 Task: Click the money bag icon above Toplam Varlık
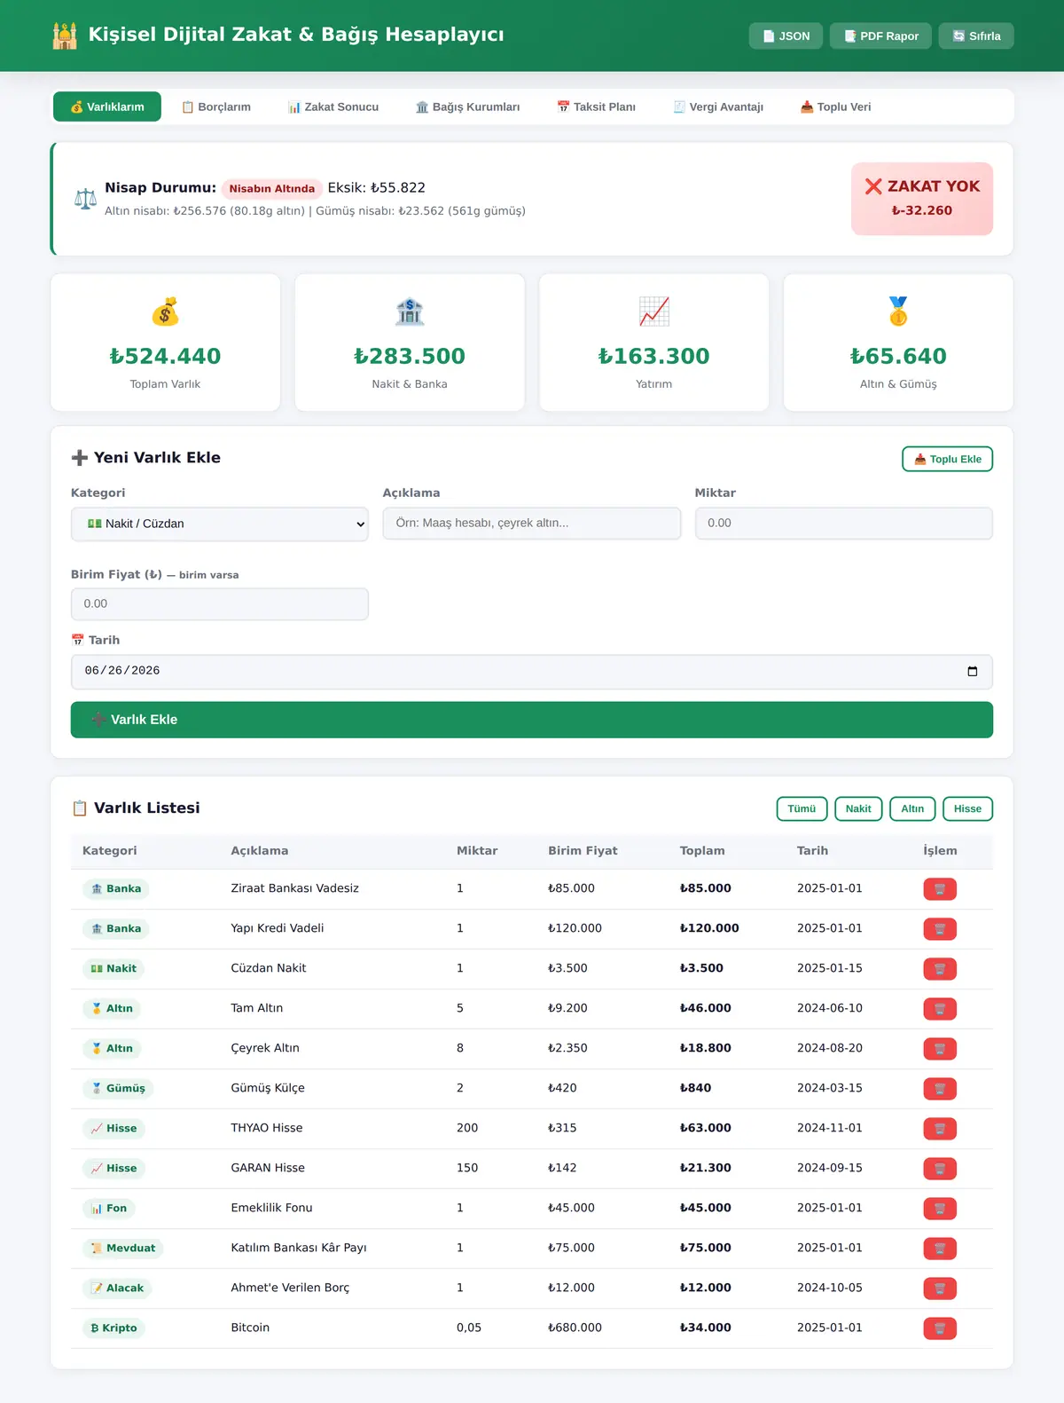(x=165, y=311)
